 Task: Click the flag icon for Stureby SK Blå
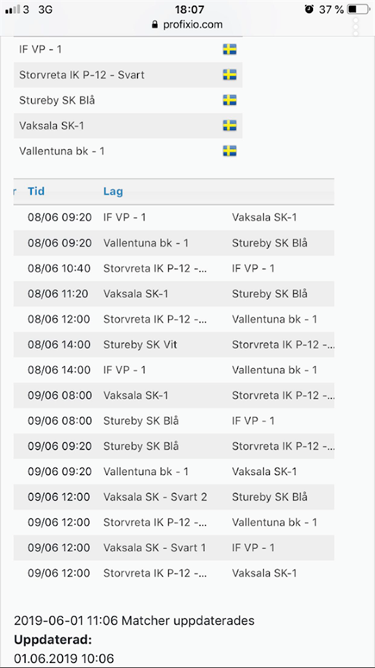(x=229, y=100)
